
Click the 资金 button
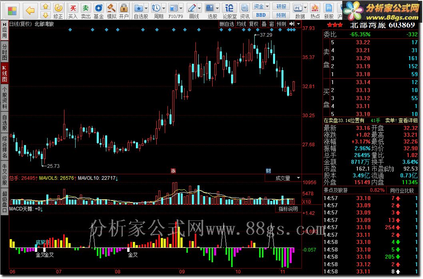259,6
